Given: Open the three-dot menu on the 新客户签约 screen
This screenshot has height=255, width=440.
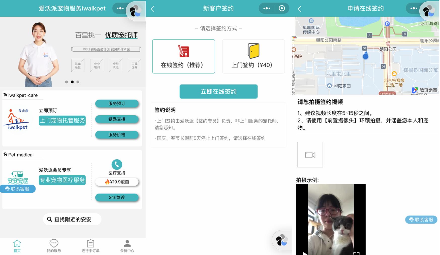Looking at the screenshot, I should tap(267, 8).
